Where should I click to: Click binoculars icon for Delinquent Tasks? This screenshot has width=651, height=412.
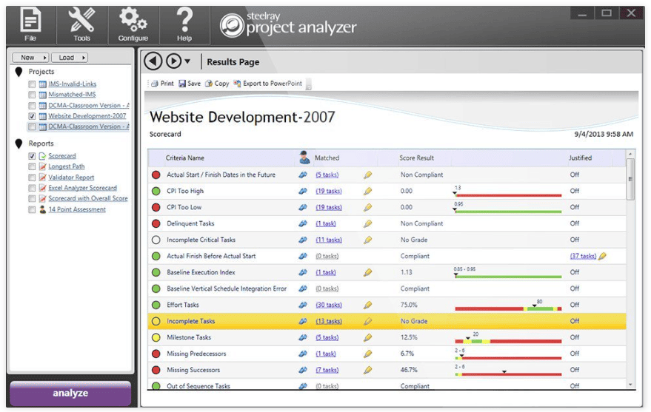coord(303,223)
